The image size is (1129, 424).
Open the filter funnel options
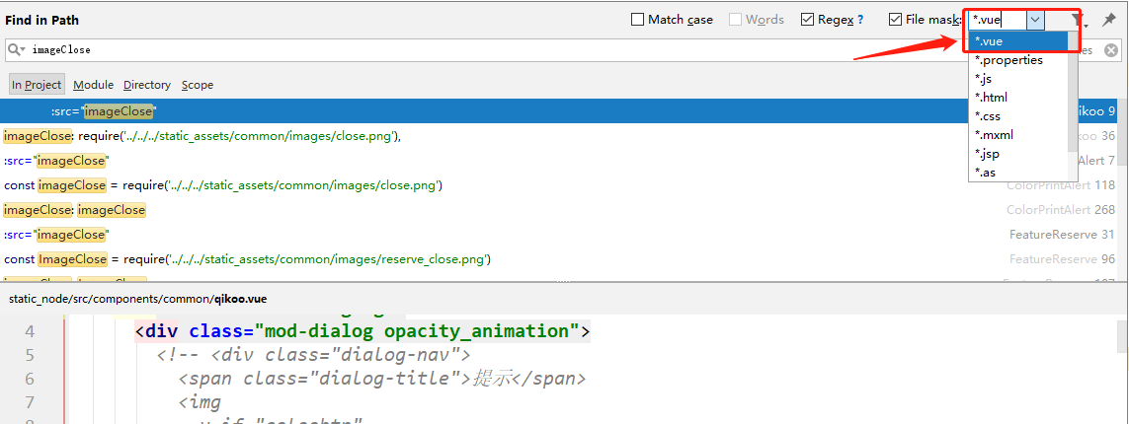[1078, 20]
